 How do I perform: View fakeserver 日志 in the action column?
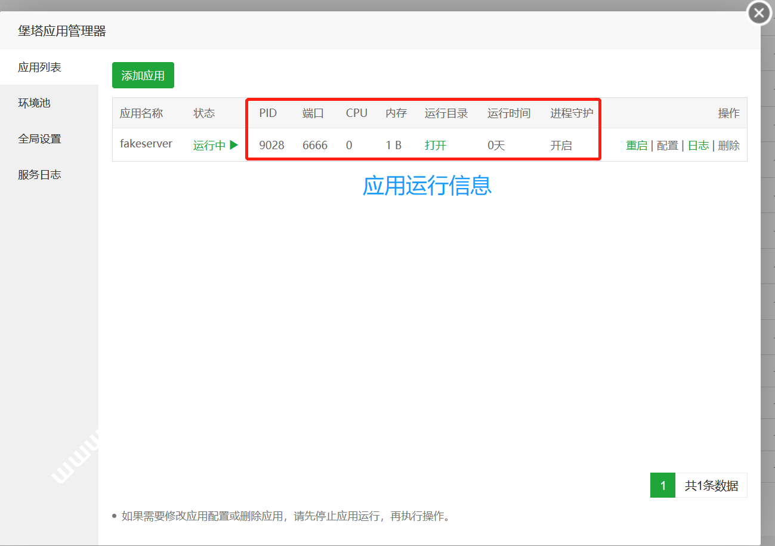(x=698, y=145)
